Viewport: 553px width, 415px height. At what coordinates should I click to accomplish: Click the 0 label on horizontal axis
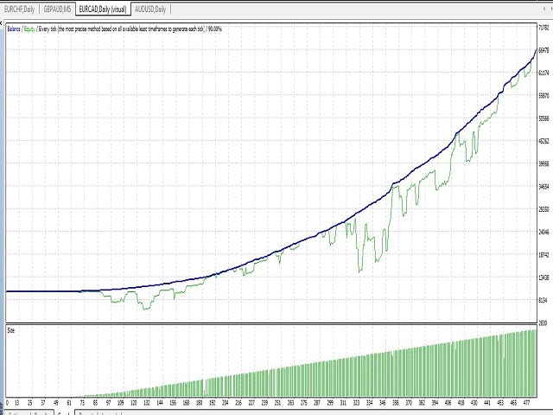pyautogui.click(x=8, y=403)
